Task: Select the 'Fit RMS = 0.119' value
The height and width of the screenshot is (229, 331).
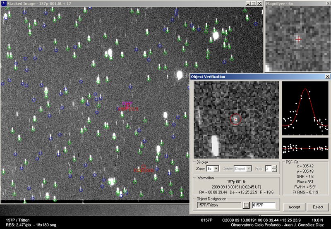Action: point(305,192)
